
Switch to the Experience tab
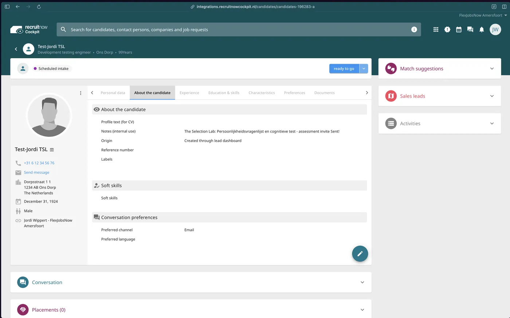click(x=189, y=93)
